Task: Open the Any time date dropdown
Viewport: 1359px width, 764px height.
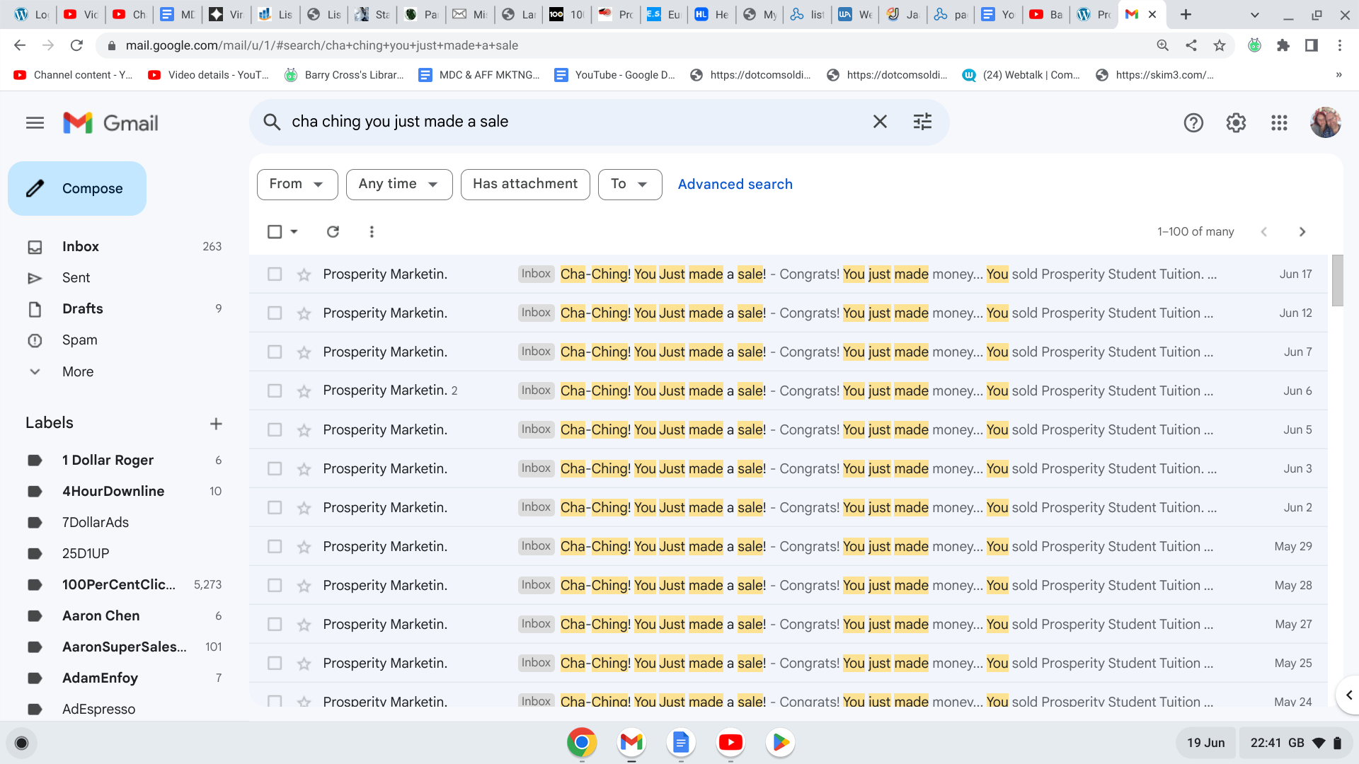Action: point(398,184)
